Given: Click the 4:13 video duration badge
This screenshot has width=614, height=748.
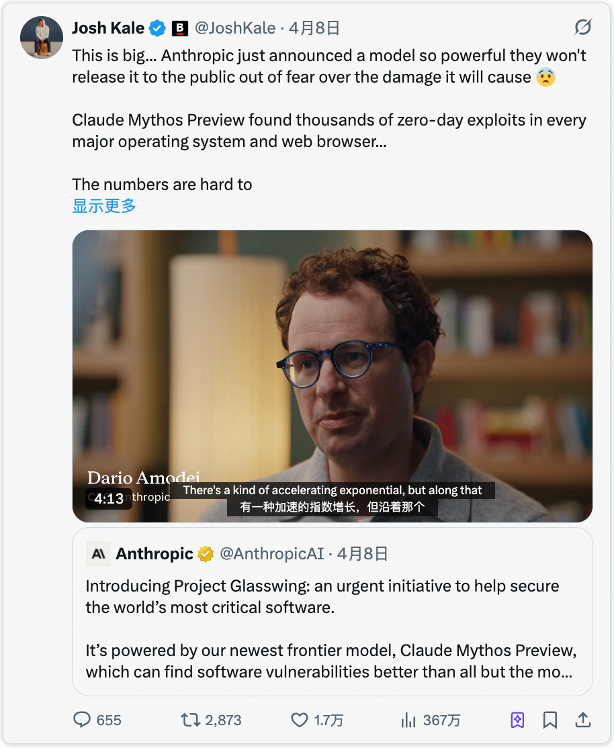Looking at the screenshot, I should (x=108, y=499).
